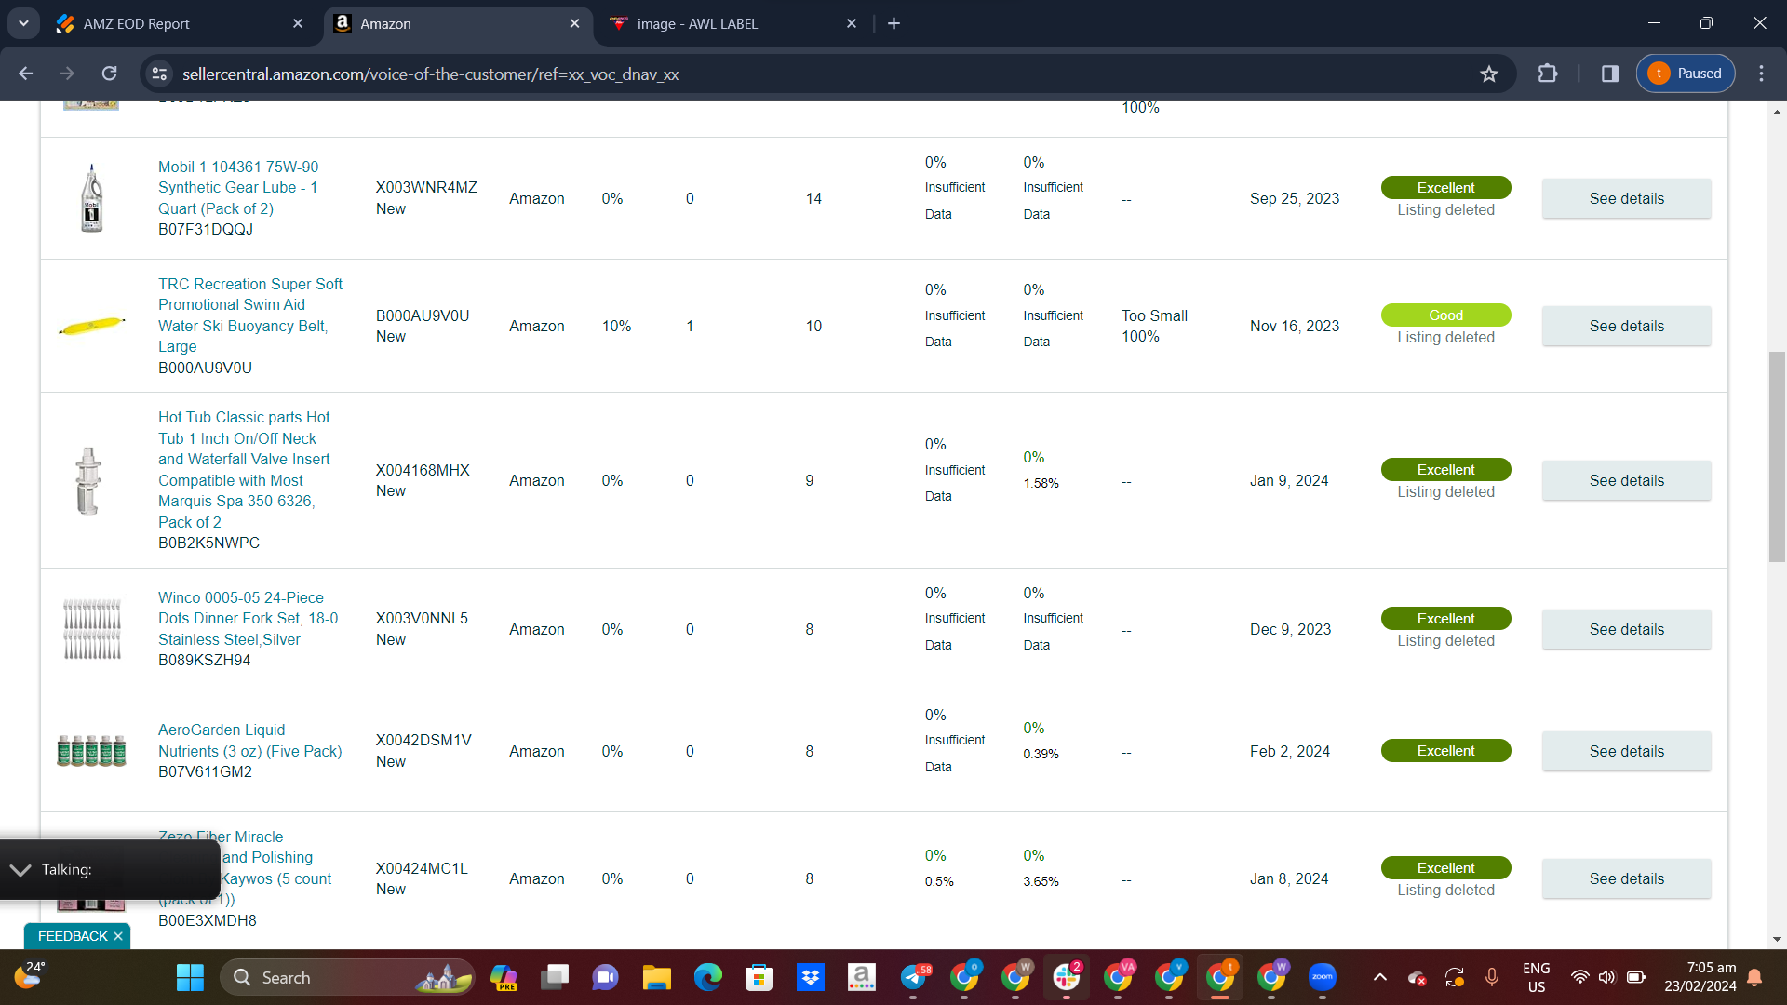
Task: See details for Zezo Fiber Miracle item
Action: 1626,878
